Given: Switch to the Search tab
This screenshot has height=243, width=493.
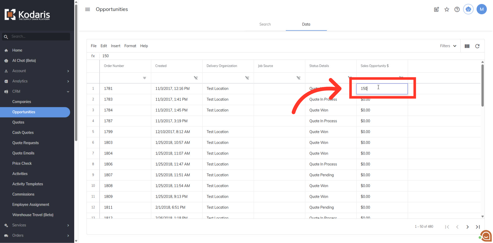Looking at the screenshot, I should coord(265,24).
